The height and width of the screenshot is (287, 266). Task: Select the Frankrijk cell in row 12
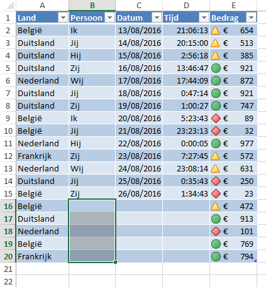(x=42, y=156)
